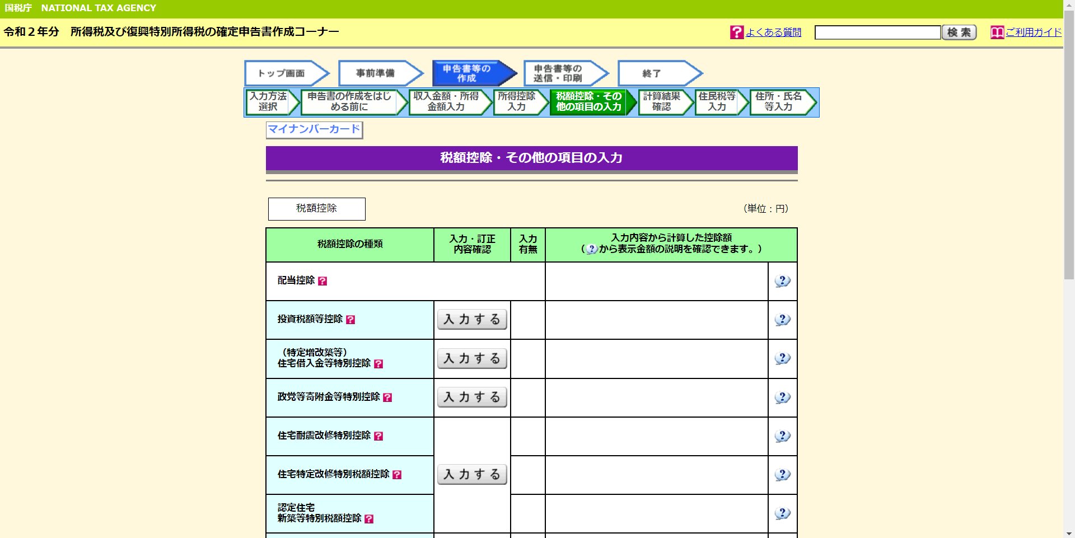Open the amount explanation bubble for 住宅借入金等特別控除

coord(782,358)
